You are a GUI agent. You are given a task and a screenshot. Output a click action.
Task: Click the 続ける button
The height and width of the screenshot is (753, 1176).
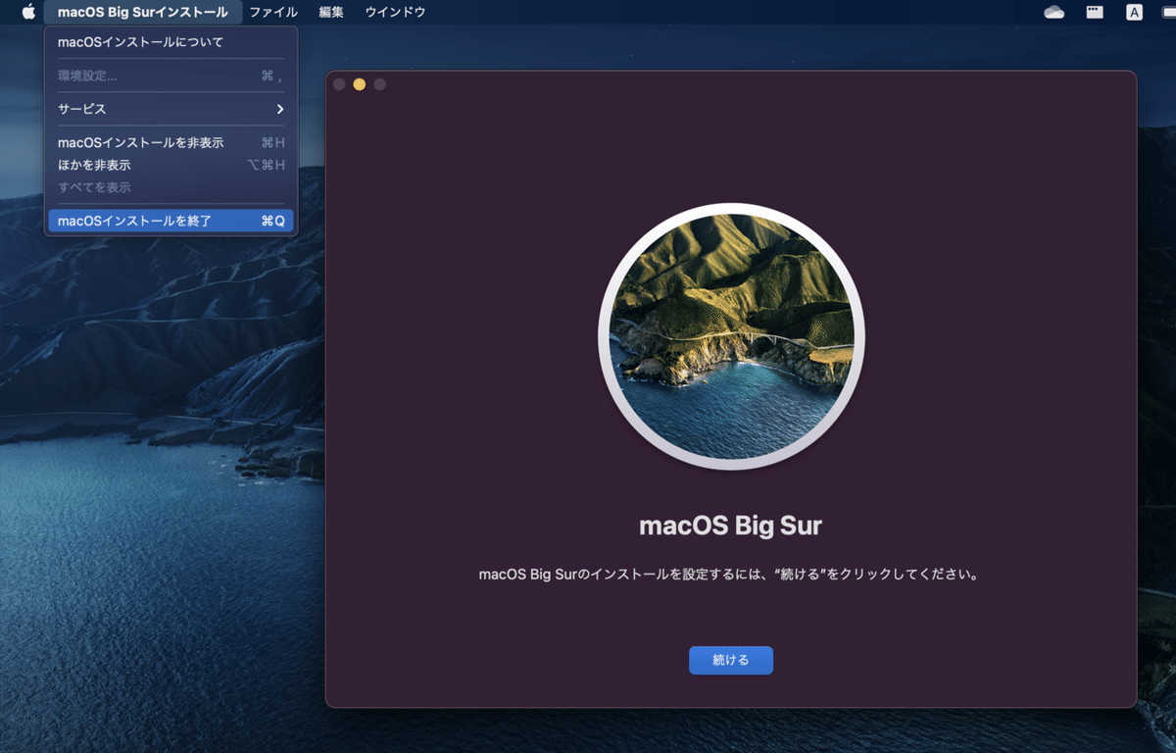click(731, 660)
